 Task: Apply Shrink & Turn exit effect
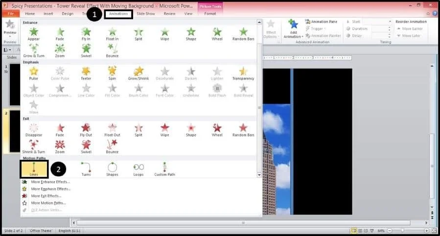(34, 147)
